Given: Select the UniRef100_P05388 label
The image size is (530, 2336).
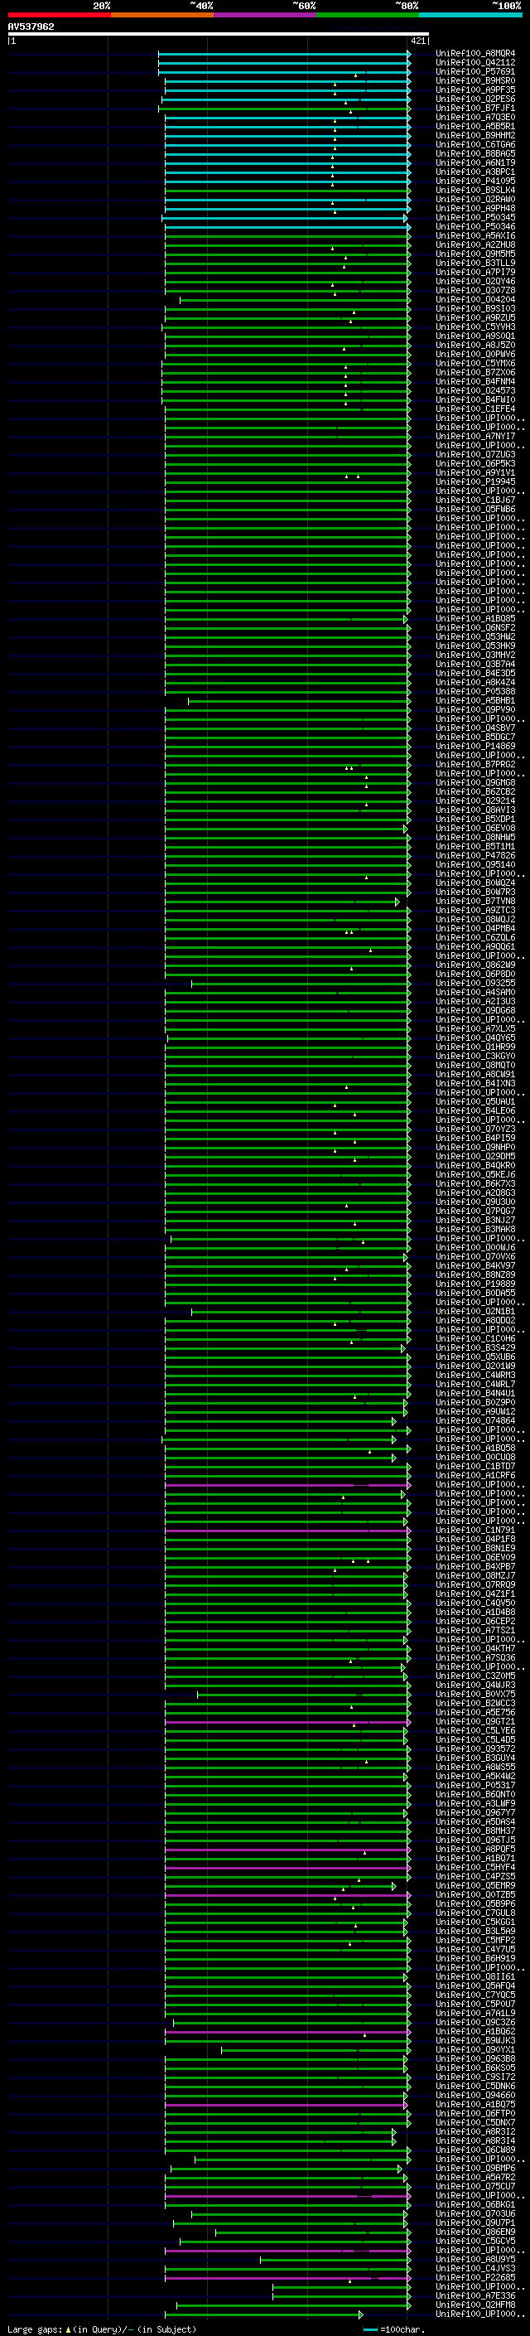Looking at the screenshot, I should click(475, 691).
